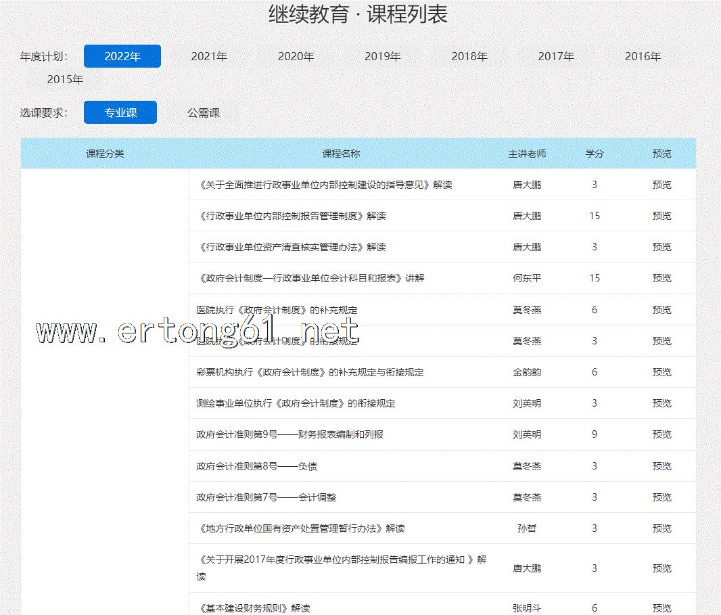This screenshot has height=615, width=721.
Task: Select the 2022年 annual plan tab
Action: 122,56
